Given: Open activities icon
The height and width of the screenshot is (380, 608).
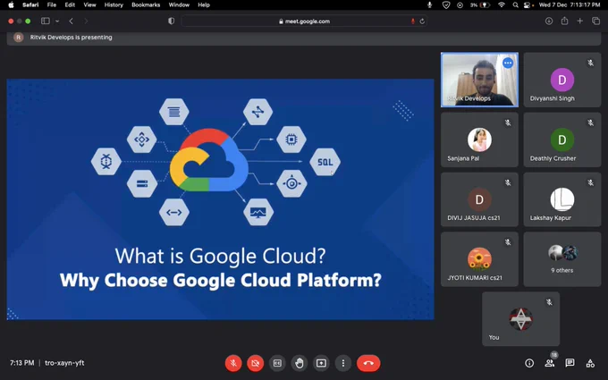Looking at the screenshot, I should [590, 363].
